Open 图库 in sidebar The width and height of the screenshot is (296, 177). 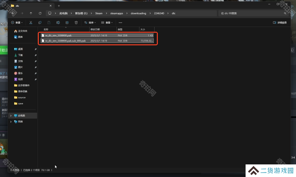[18, 37]
